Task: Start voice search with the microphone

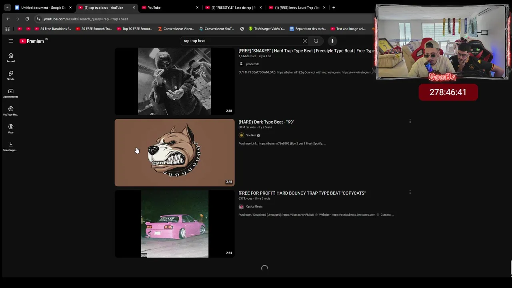Action: 332,41
